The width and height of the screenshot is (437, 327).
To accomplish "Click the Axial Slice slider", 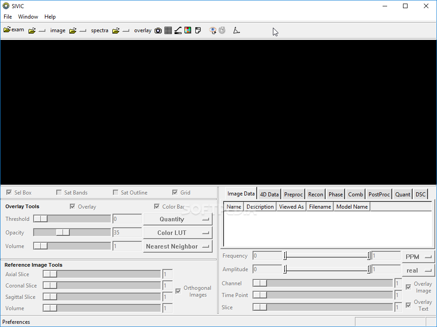I will [x=102, y=274].
